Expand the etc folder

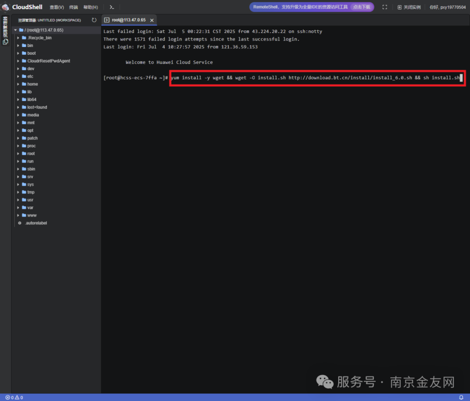pos(30,76)
